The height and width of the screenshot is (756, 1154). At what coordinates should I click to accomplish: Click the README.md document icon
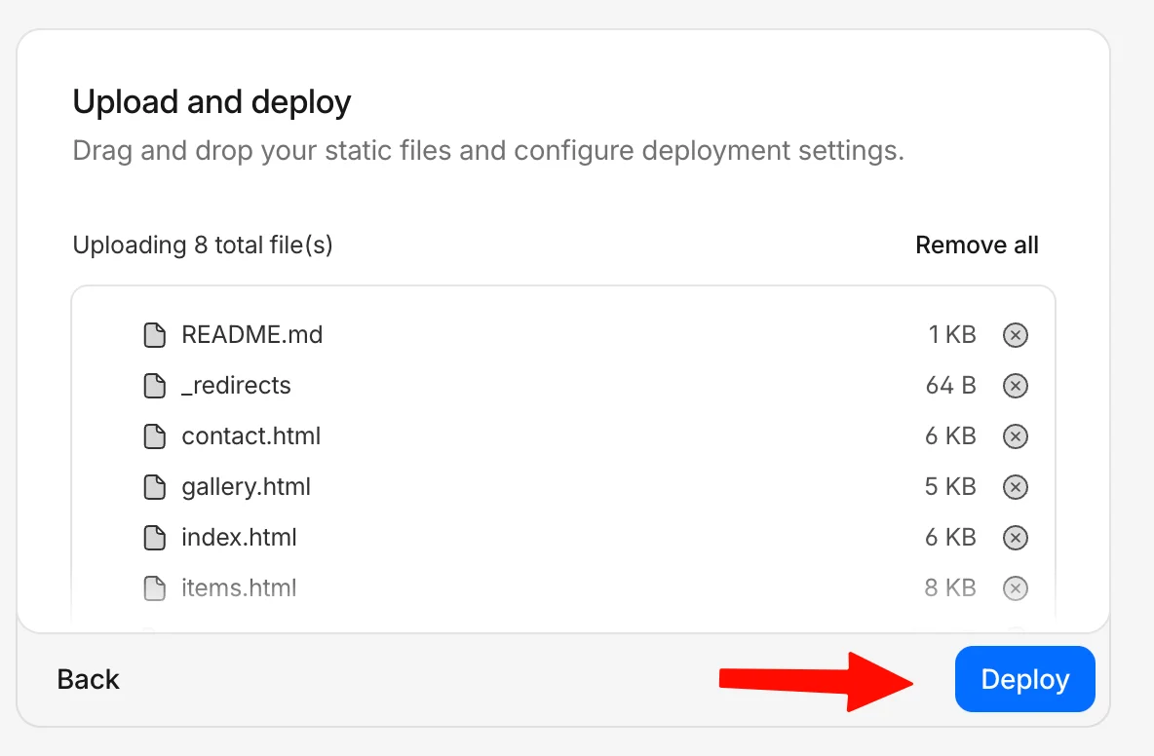pyautogui.click(x=155, y=334)
